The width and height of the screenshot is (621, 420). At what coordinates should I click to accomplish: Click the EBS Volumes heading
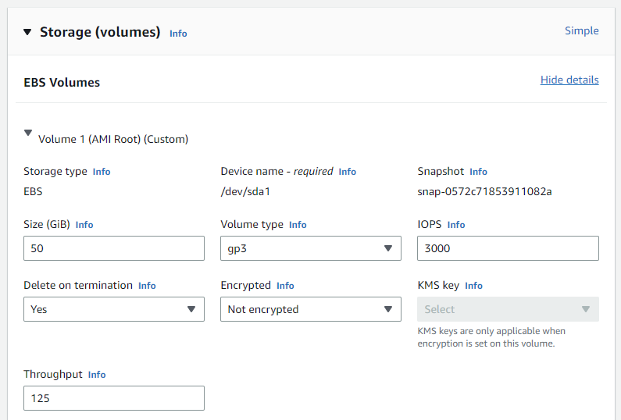coord(62,82)
